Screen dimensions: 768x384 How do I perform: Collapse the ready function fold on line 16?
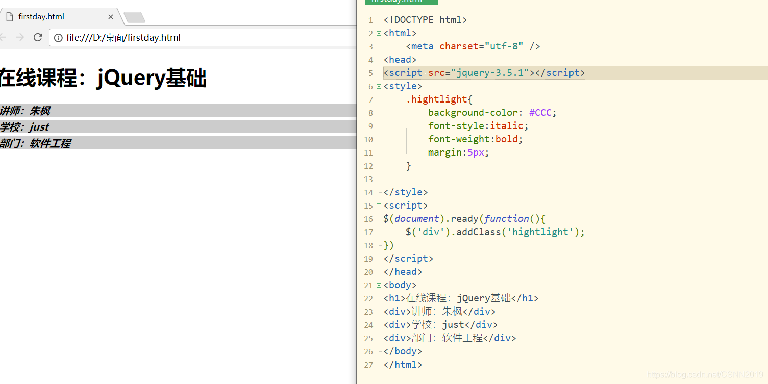coord(379,219)
